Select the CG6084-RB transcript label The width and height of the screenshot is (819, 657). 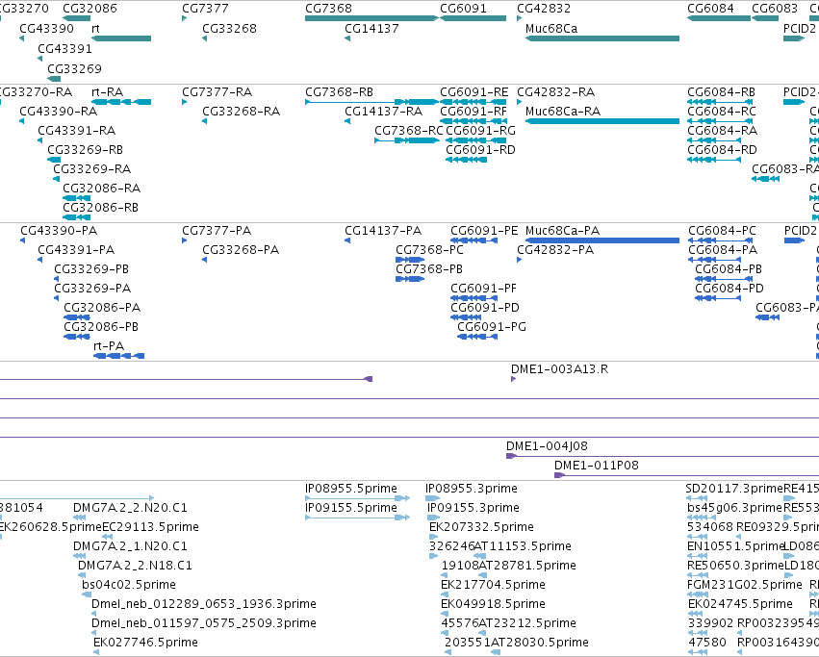(x=722, y=92)
